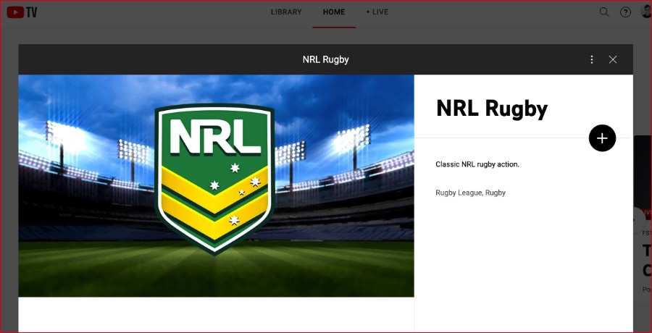Click the NRL Rugby title in dialog header

(x=325, y=59)
